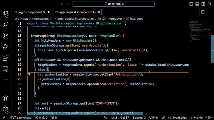Click Ln 21, Col 67 go-to-line indicator
214x120 pixels.
(120, 118)
